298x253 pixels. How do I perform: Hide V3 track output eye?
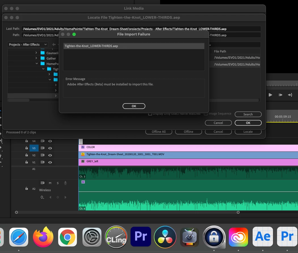50,148
